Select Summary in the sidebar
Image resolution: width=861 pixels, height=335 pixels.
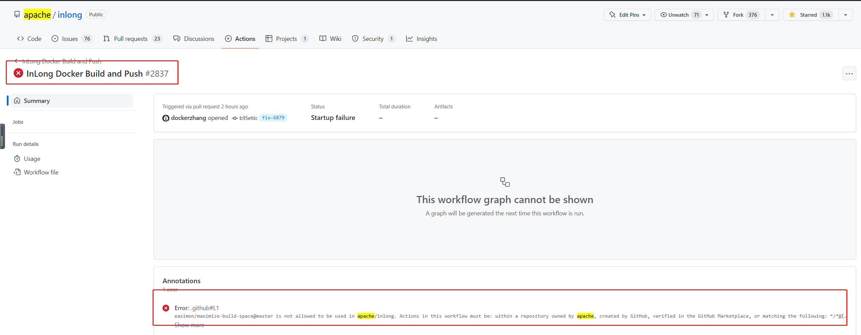point(72,101)
